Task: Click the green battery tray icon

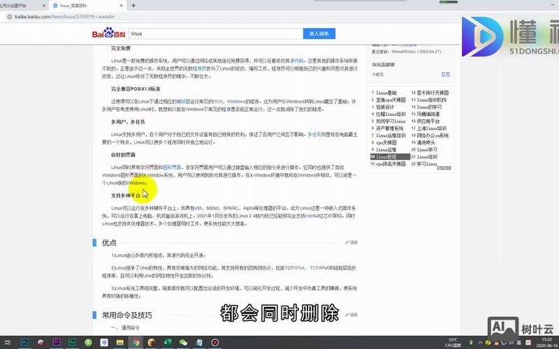Action: (x=471, y=343)
